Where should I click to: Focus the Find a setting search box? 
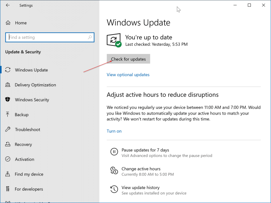50,37
